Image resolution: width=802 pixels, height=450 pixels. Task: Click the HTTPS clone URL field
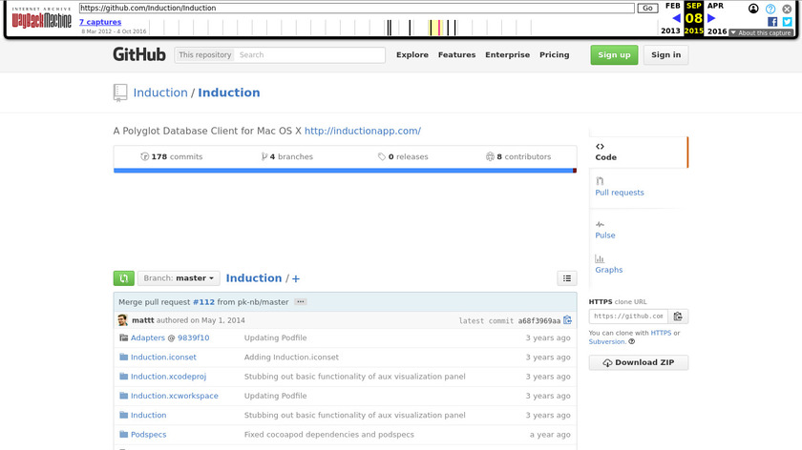pyautogui.click(x=628, y=317)
